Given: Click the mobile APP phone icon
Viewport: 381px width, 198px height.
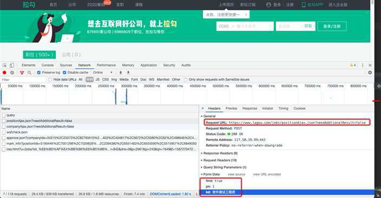Looking at the screenshot, I should click(304, 5).
